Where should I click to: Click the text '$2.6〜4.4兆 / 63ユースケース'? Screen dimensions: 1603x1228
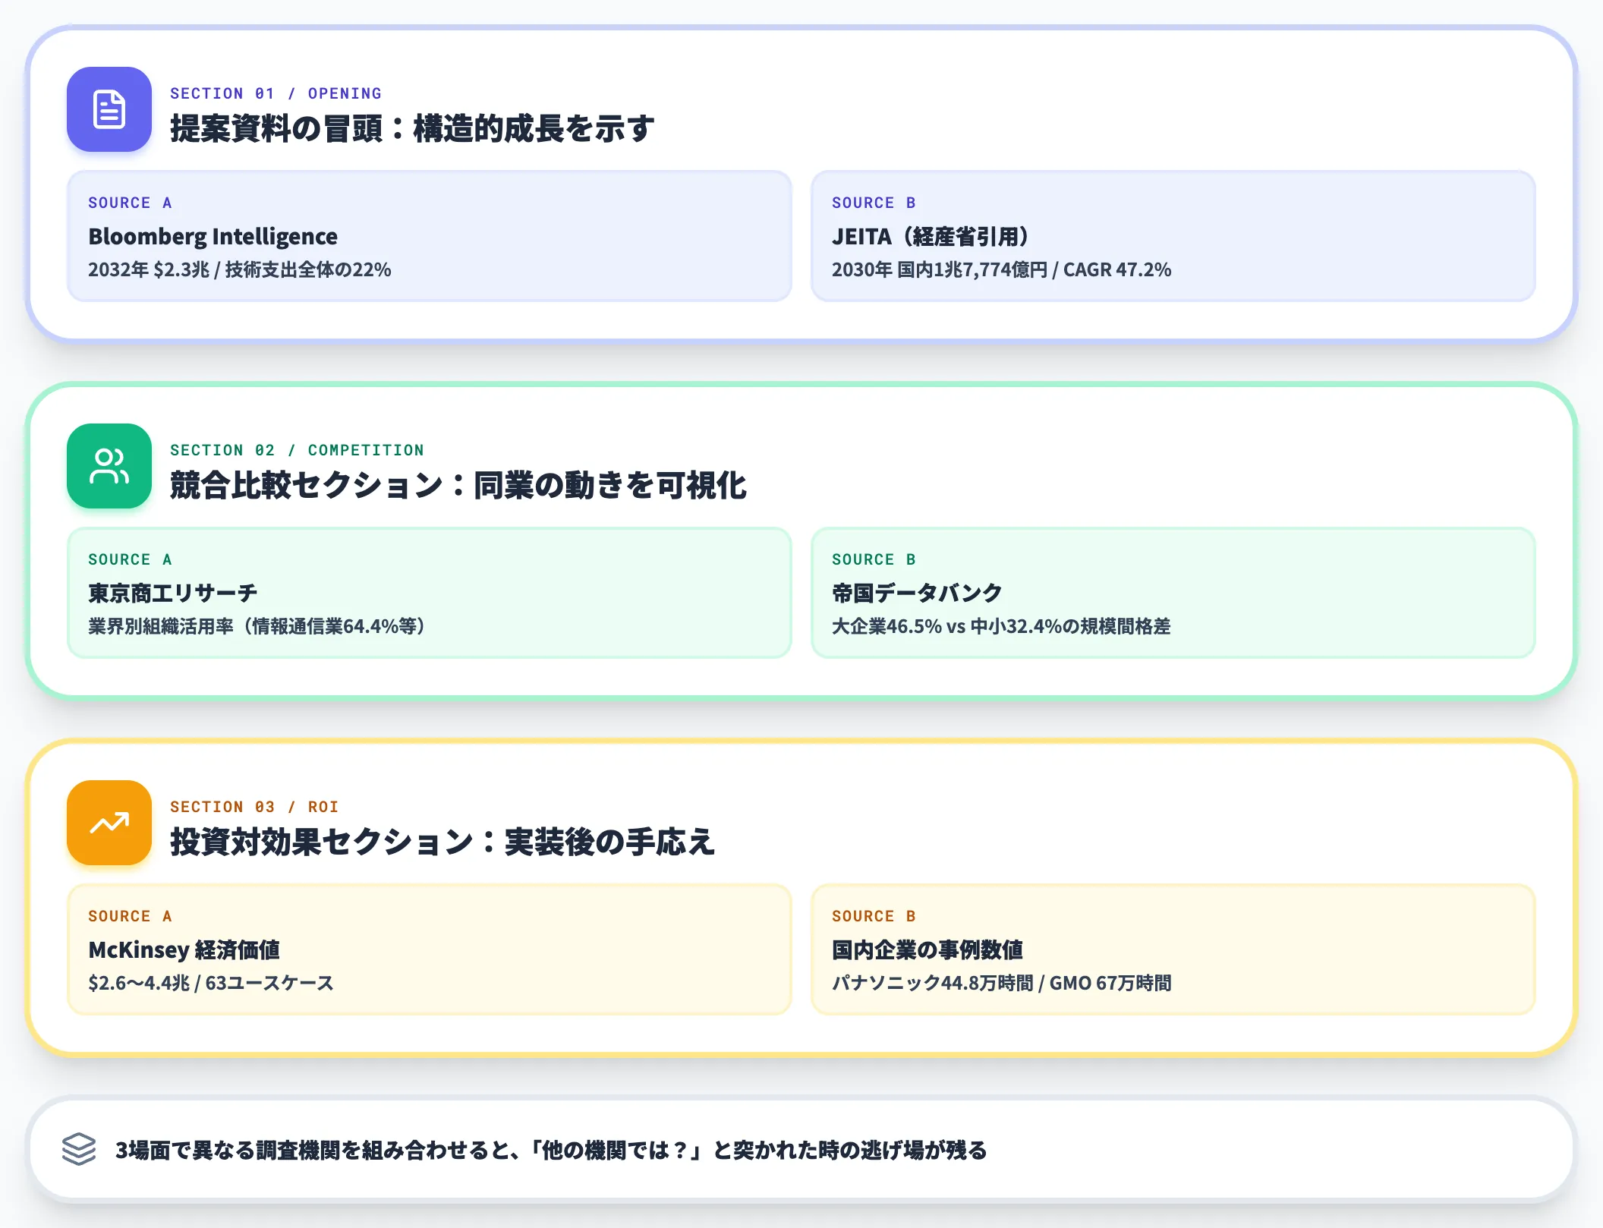point(211,983)
